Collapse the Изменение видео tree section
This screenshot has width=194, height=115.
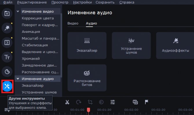pos(18,11)
